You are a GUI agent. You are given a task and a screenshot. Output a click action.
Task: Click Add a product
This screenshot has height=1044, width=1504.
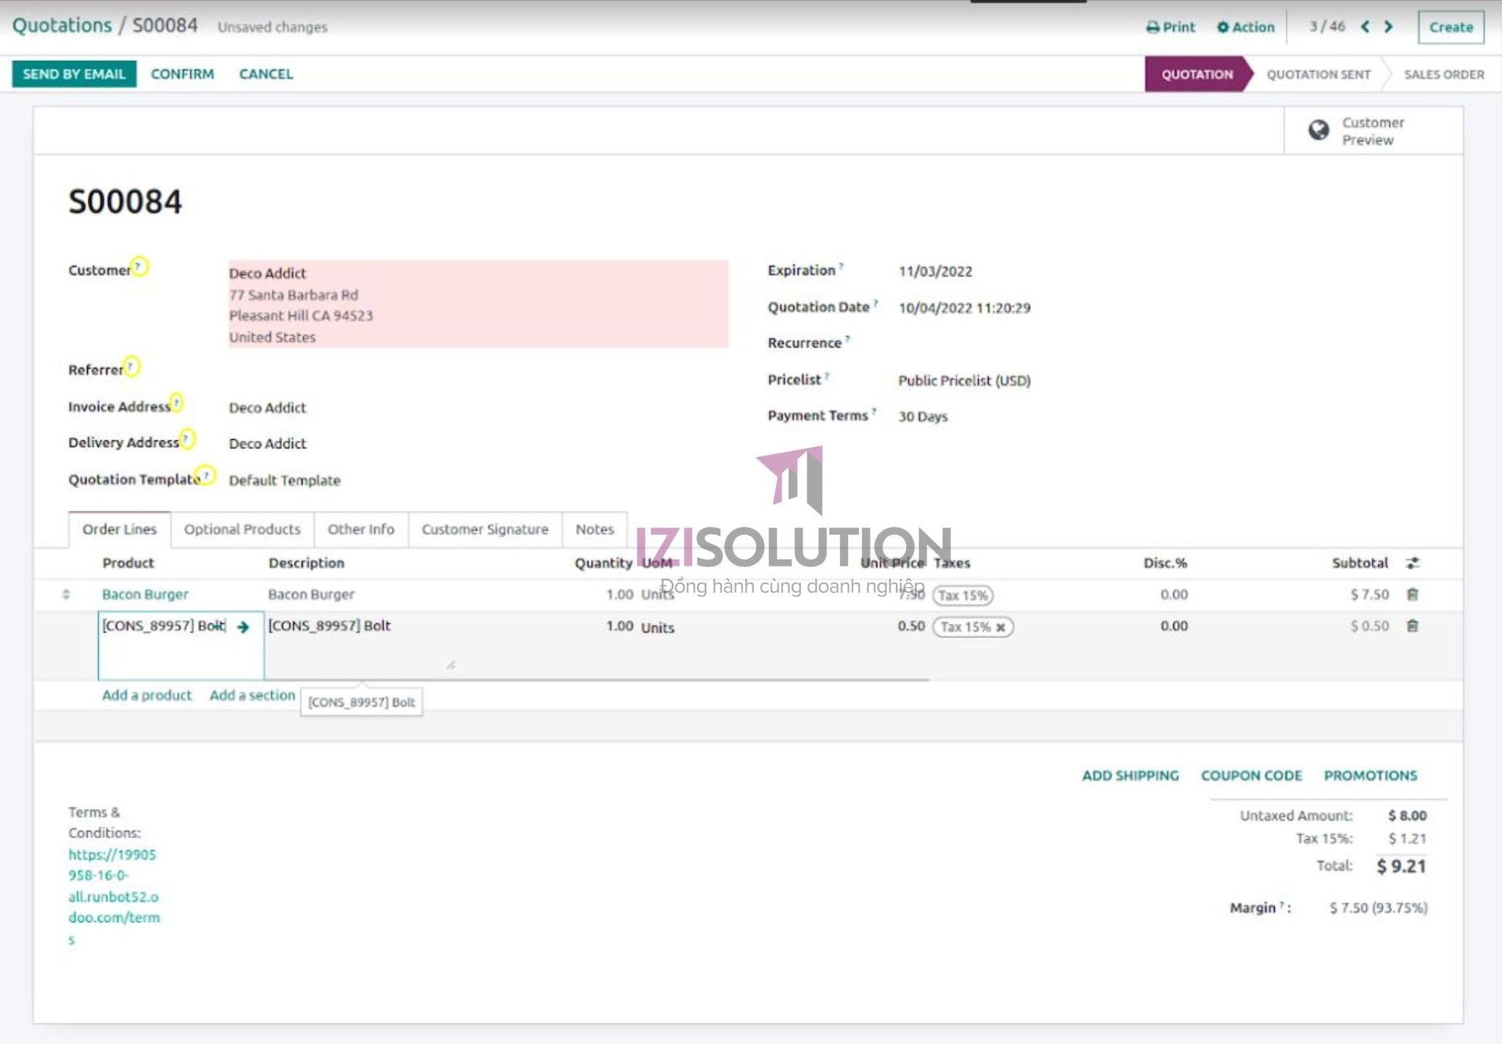(145, 694)
